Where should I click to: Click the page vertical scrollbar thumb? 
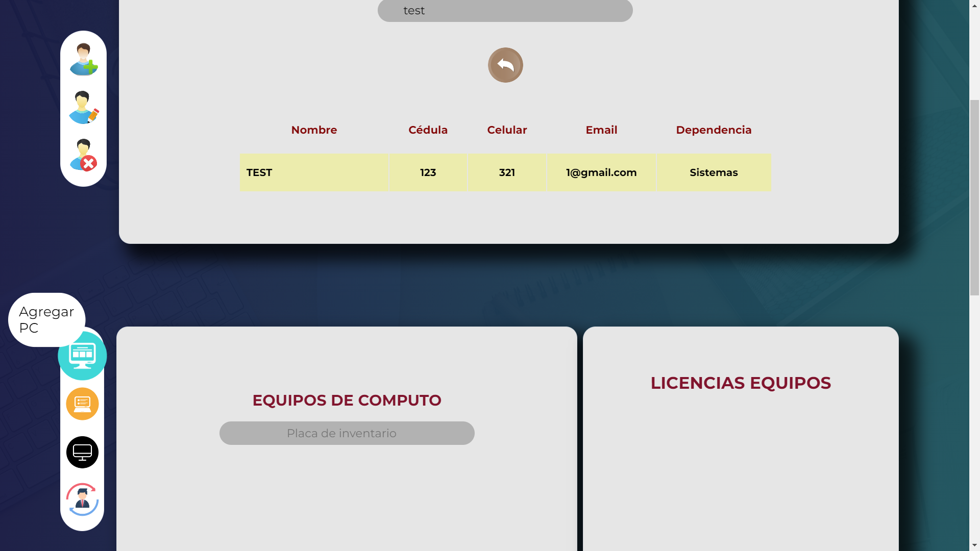coord(974,198)
